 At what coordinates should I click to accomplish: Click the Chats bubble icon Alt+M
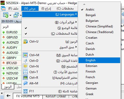coord(25,83)
